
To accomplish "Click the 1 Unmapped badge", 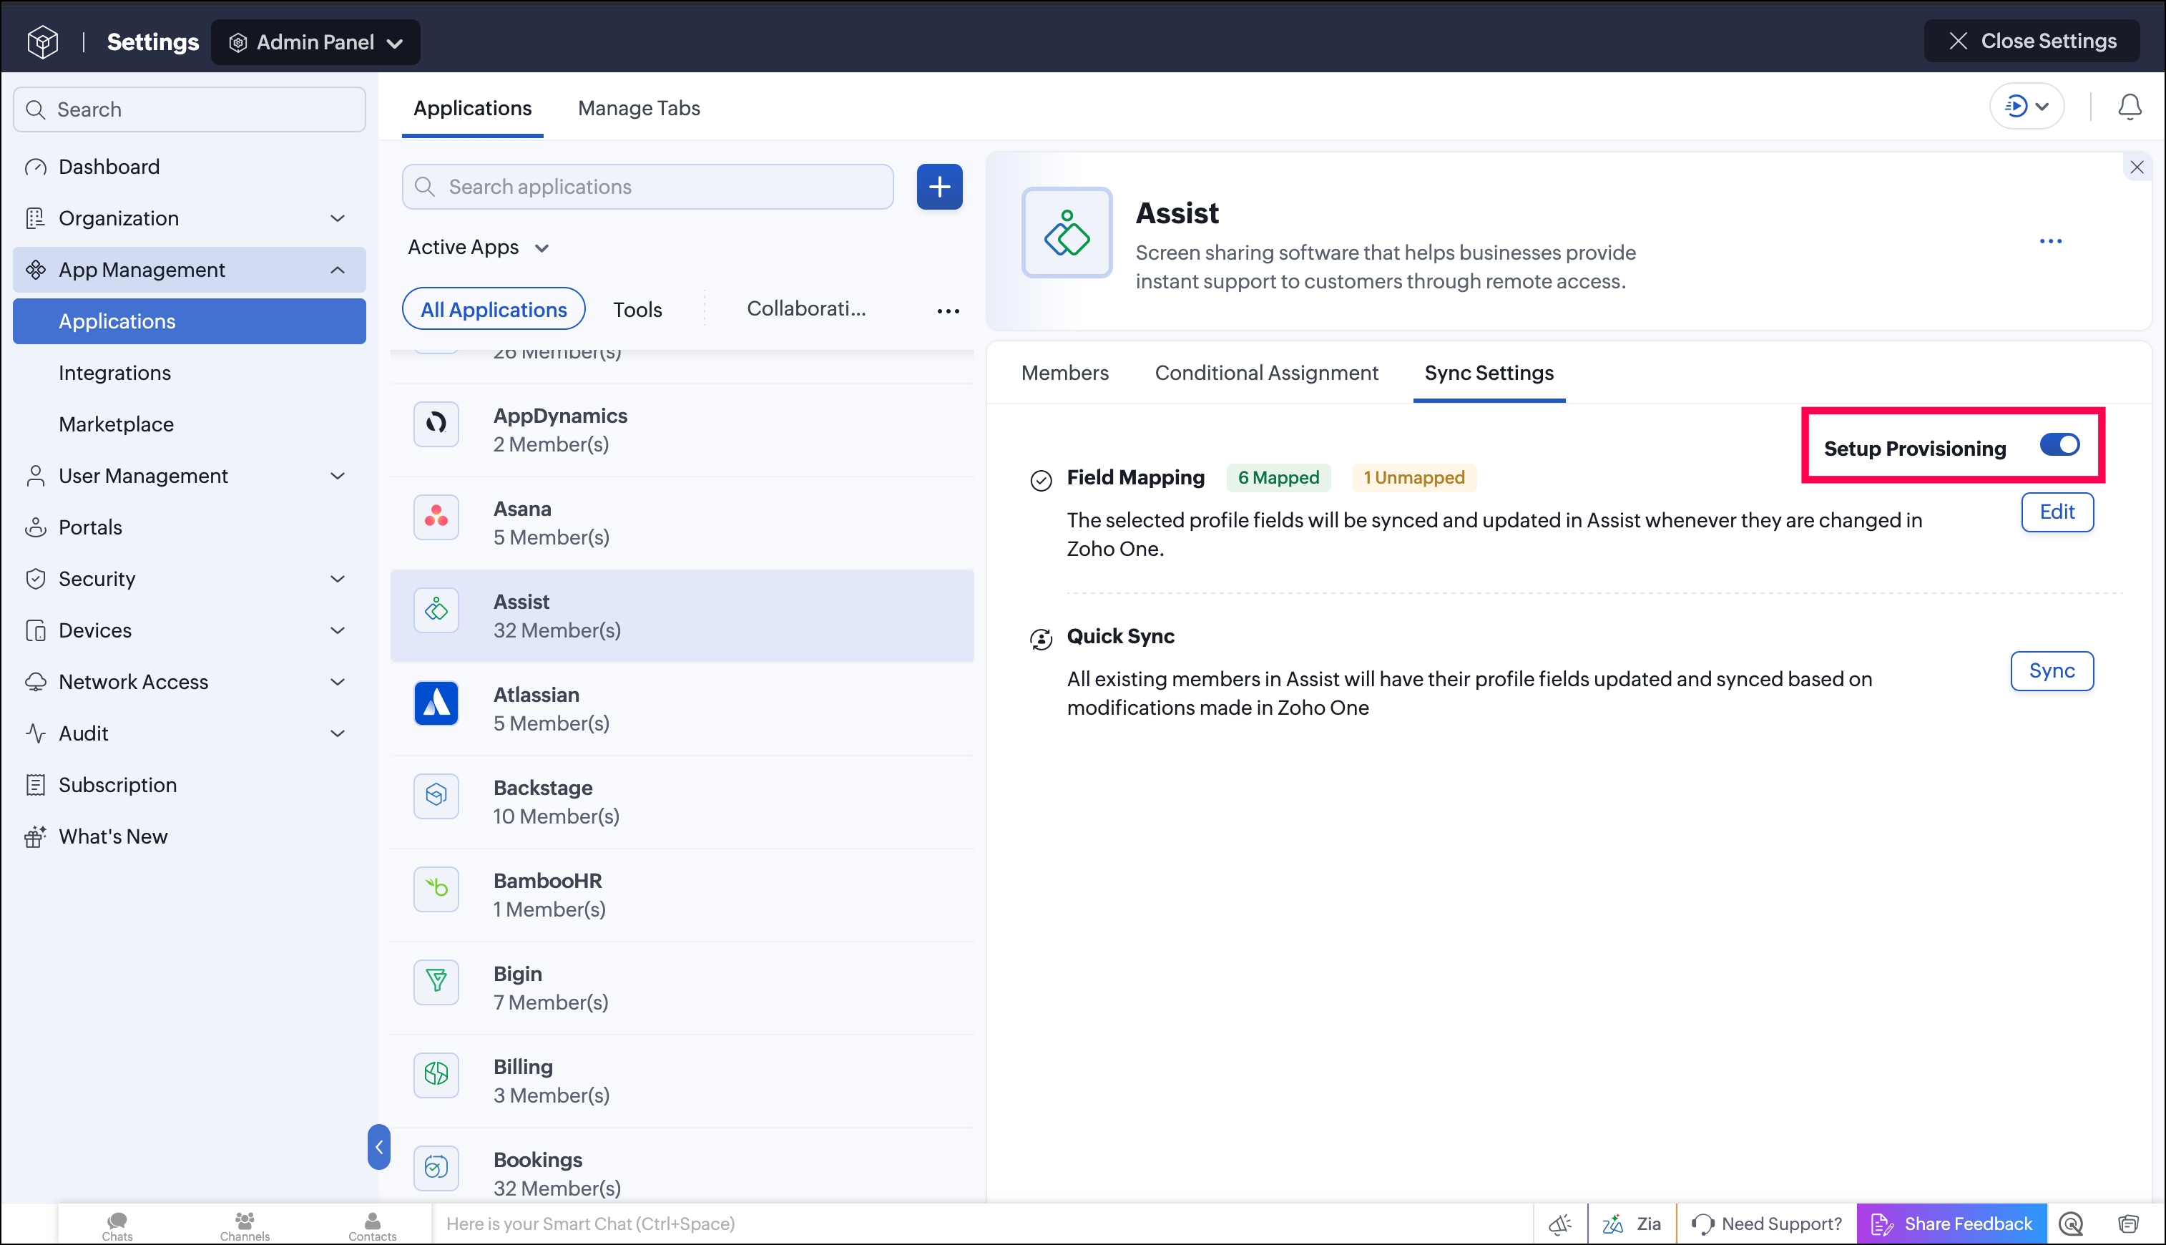I will click(x=1413, y=477).
